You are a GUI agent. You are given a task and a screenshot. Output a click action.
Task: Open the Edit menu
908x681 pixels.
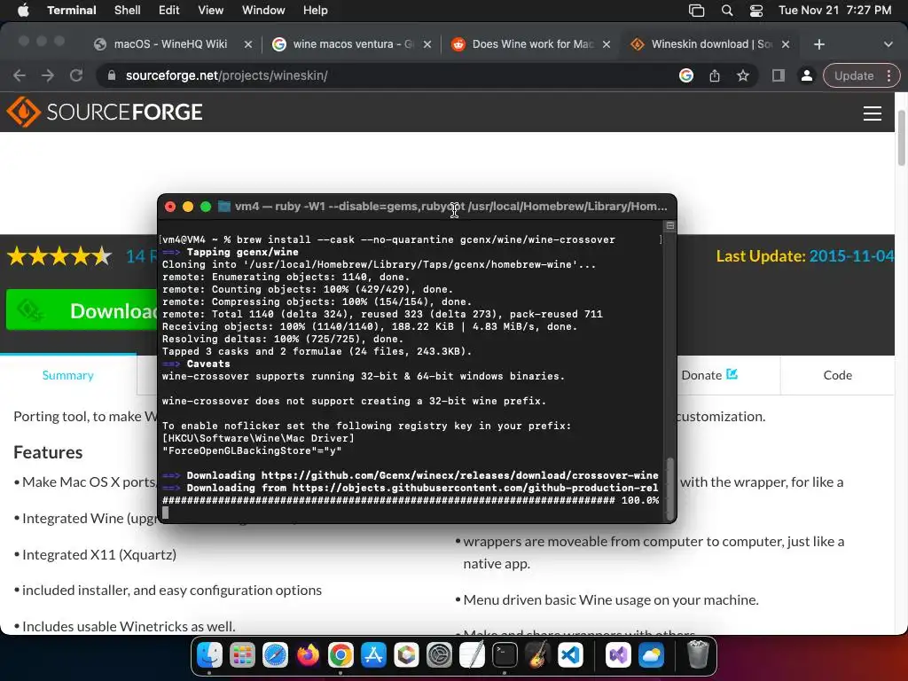tap(169, 11)
